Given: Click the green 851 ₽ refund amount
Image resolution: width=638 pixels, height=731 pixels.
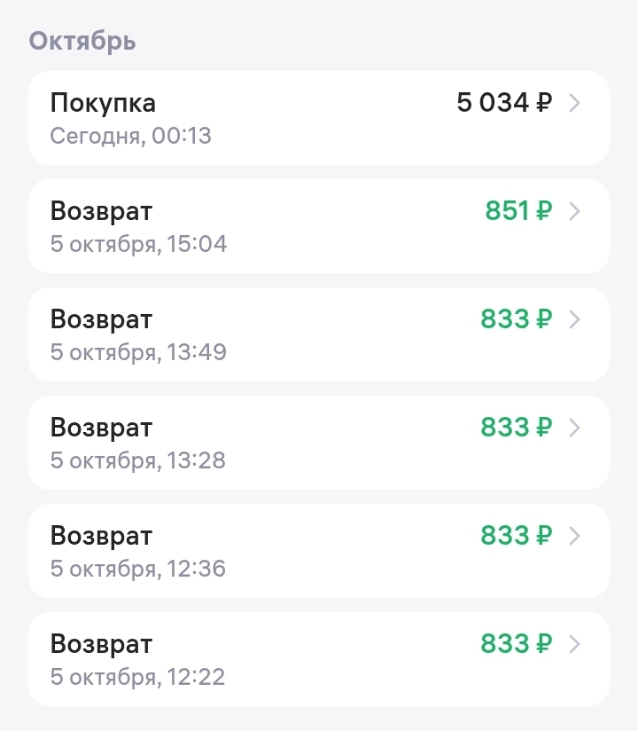Looking at the screenshot, I should click(x=518, y=211).
